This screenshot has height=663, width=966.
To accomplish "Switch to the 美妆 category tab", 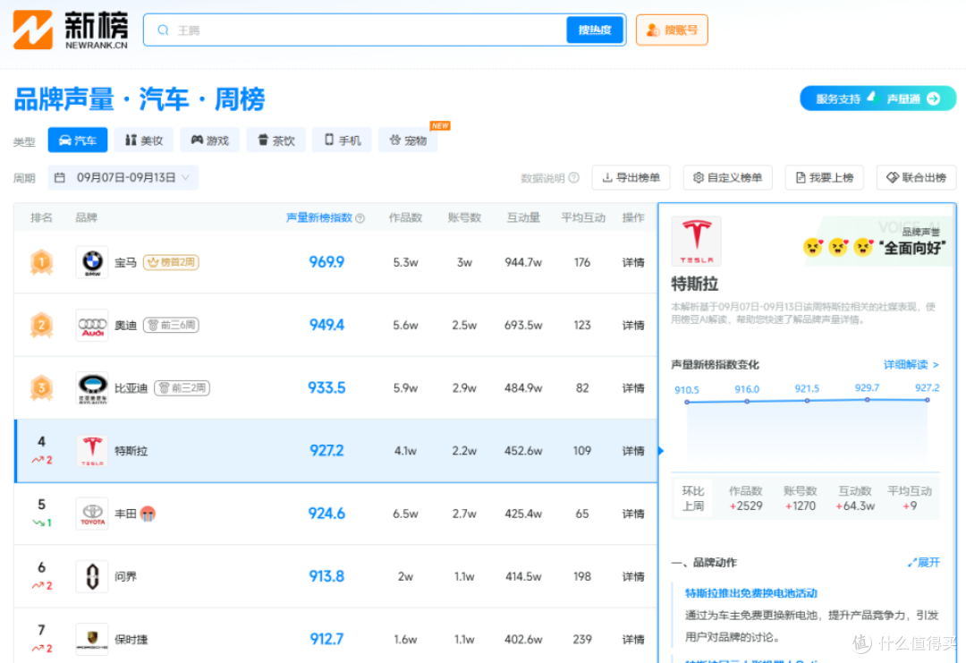I will pos(144,140).
